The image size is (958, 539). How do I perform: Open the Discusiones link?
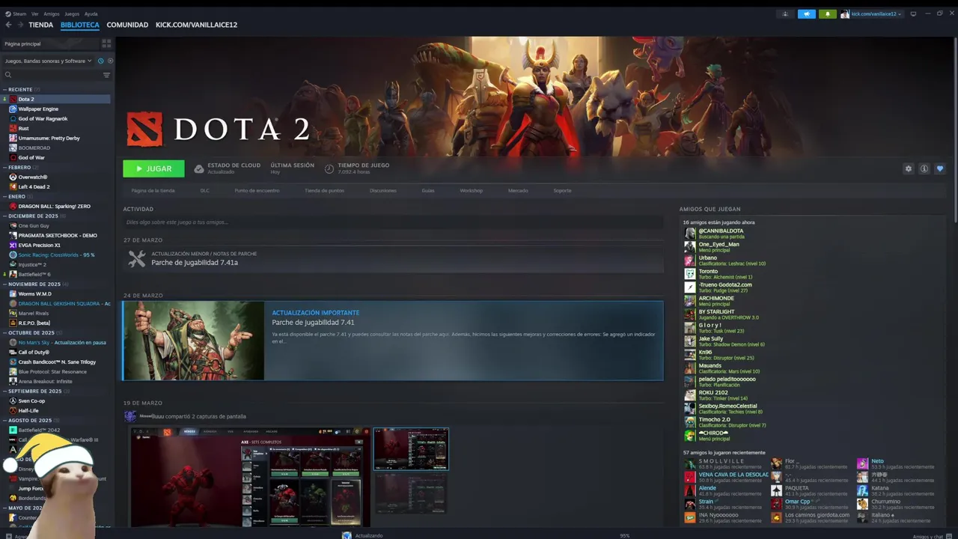(x=382, y=190)
